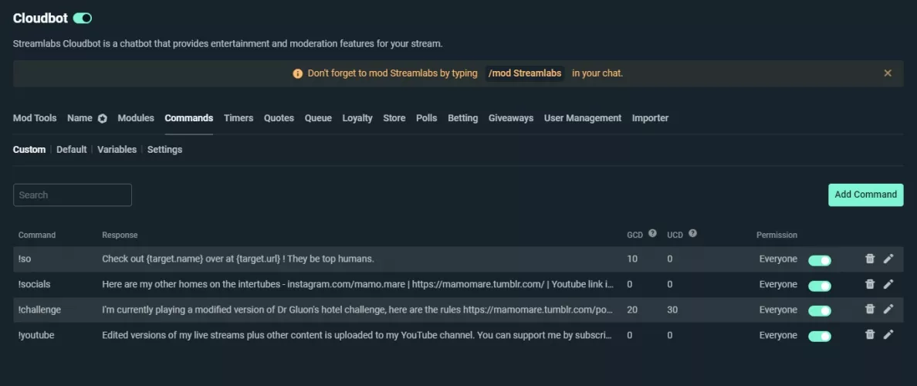Edit the !so command with pencil icon
917x386 pixels.
[888, 259]
